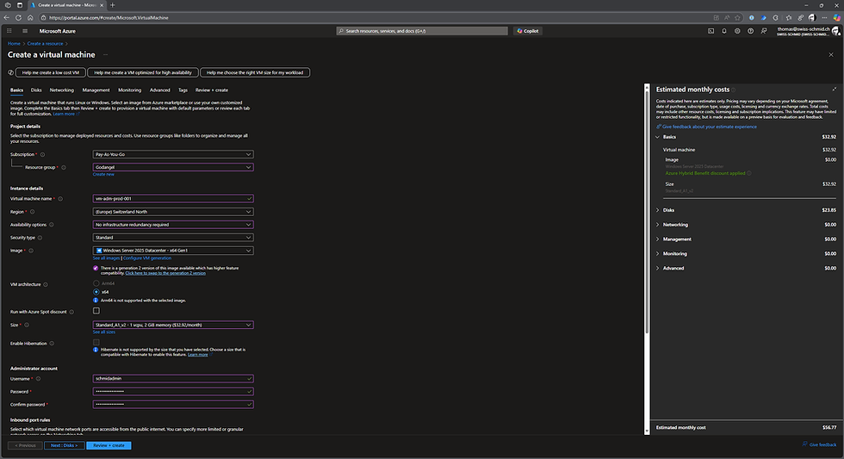Click the Create new resource group link
Viewport: 844px width, 459px height.
click(103, 174)
